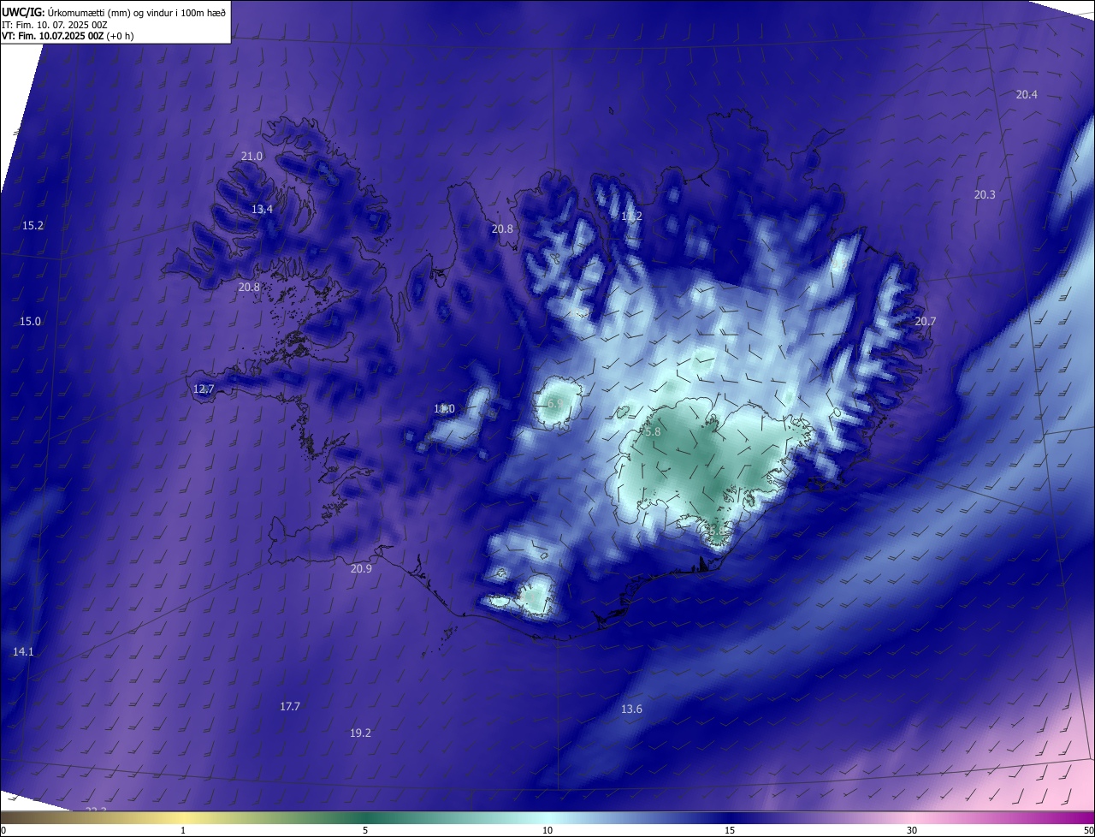Click the 13.6 value label
The width and height of the screenshot is (1095, 837).
(x=631, y=709)
